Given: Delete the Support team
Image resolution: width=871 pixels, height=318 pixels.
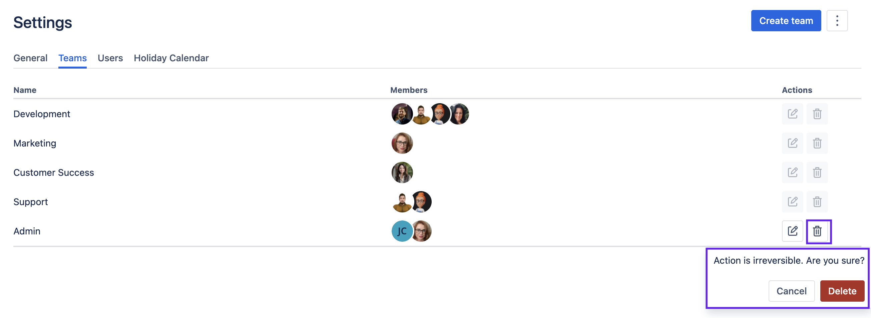Looking at the screenshot, I should pyautogui.click(x=817, y=202).
